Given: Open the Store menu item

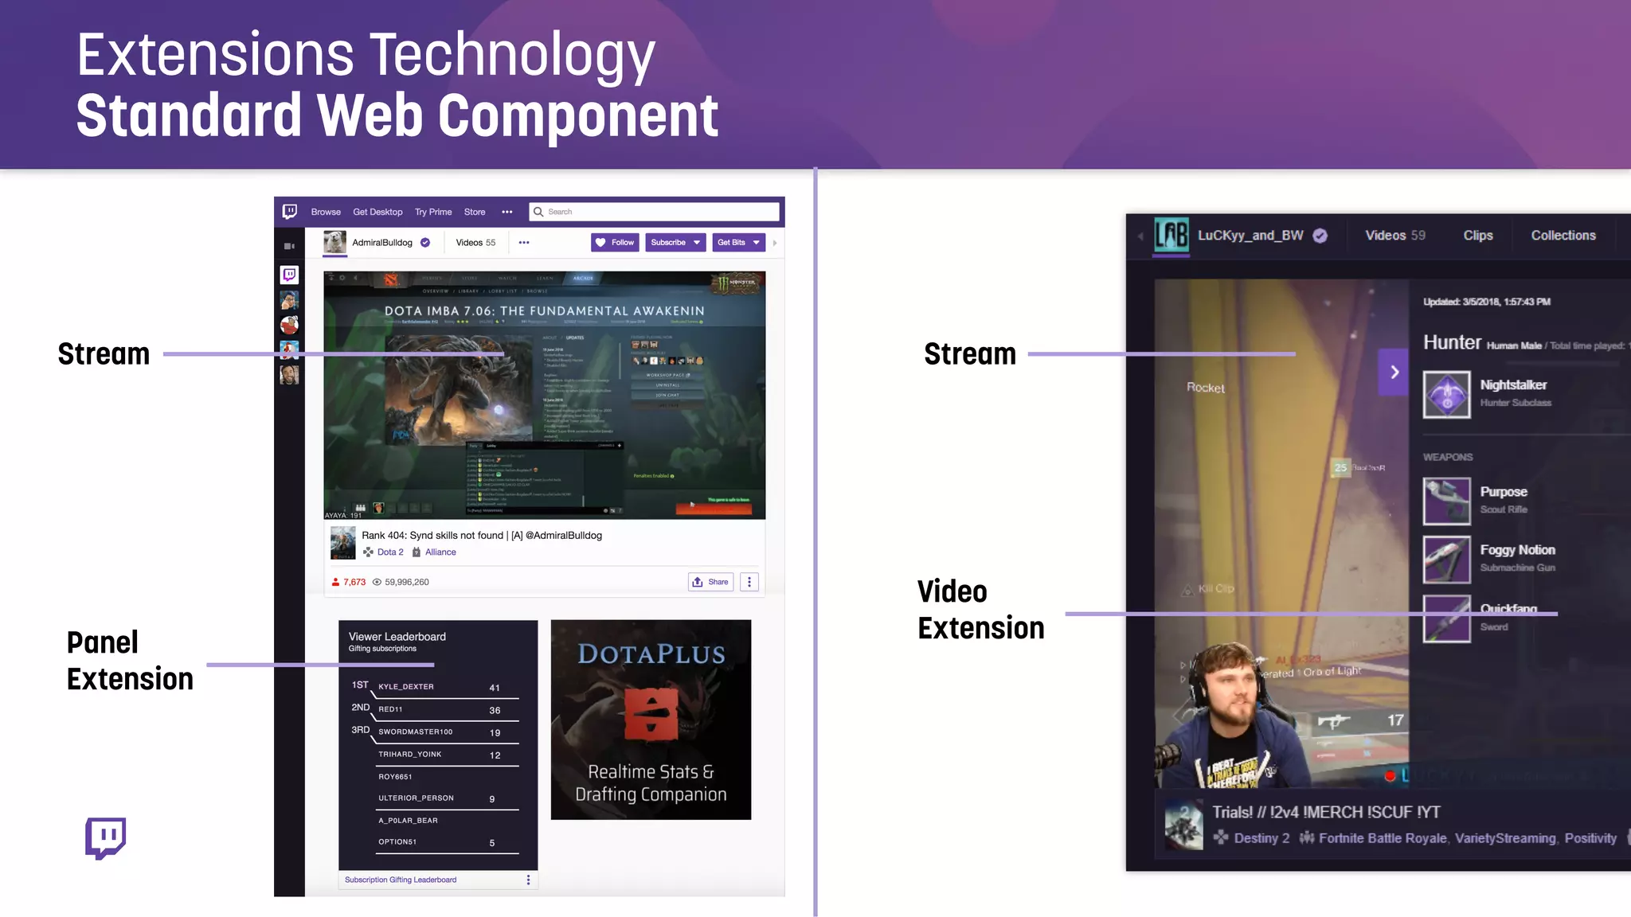Looking at the screenshot, I should [x=475, y=212].
